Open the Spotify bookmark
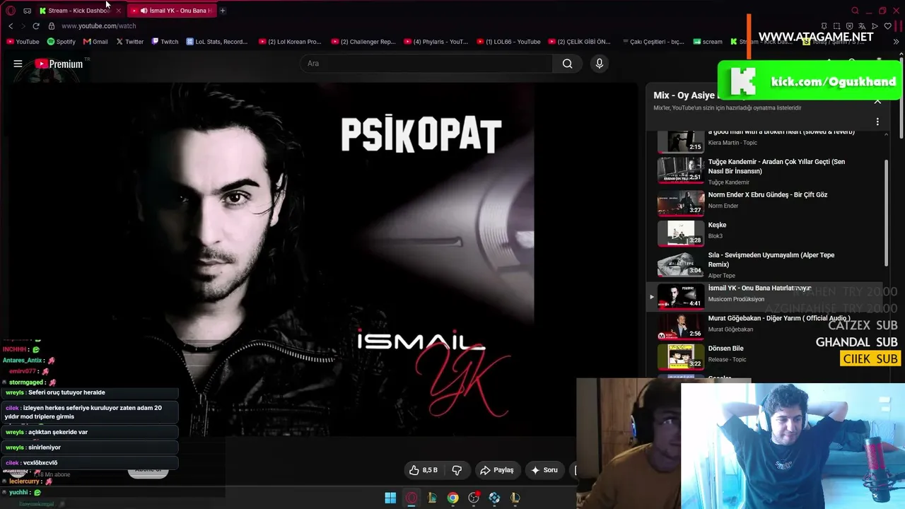Viewport: 905px width, 509px height. [x=62, y=42]
